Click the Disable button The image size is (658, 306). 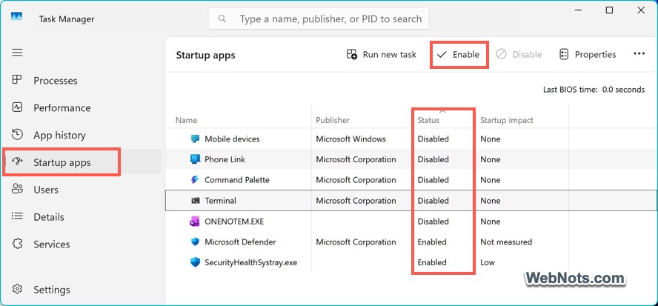(x=519, y=55)
